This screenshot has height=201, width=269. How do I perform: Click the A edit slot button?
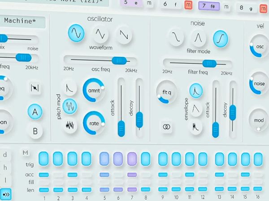coord(35,110)
